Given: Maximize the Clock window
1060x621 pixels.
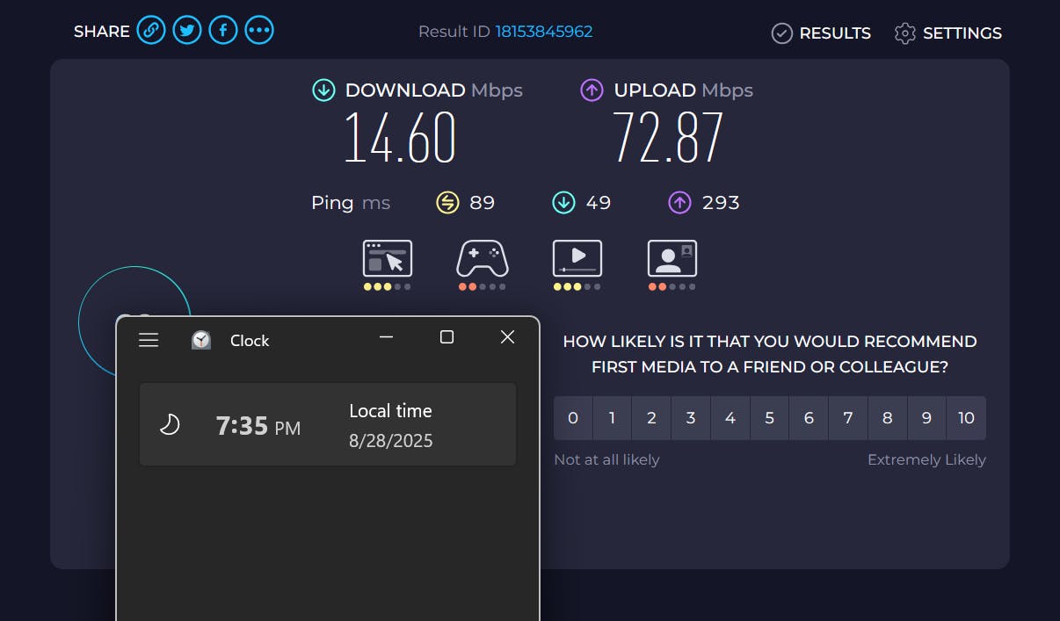Looking at the screenshot, I should pos(447,337).
